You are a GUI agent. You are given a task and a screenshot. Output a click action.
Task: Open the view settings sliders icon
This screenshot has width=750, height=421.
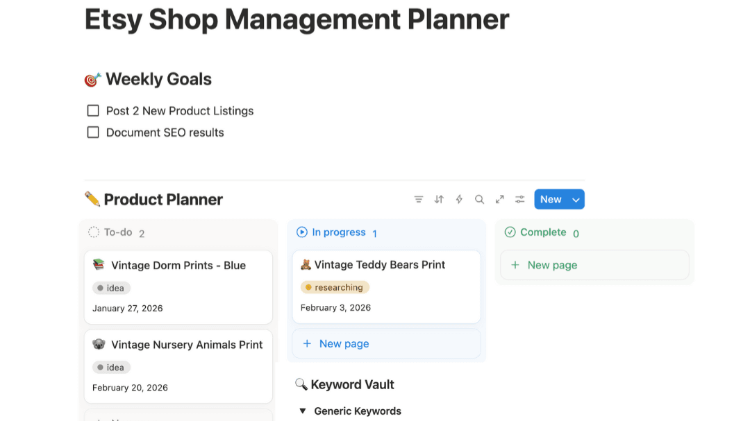(520, 199)
